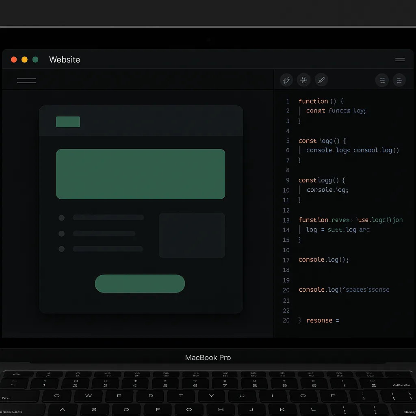Image resolution: width=416 pixels, height=416 pixels.
Task: Click the two-line icon in the title bar
Action: point(400,60)
